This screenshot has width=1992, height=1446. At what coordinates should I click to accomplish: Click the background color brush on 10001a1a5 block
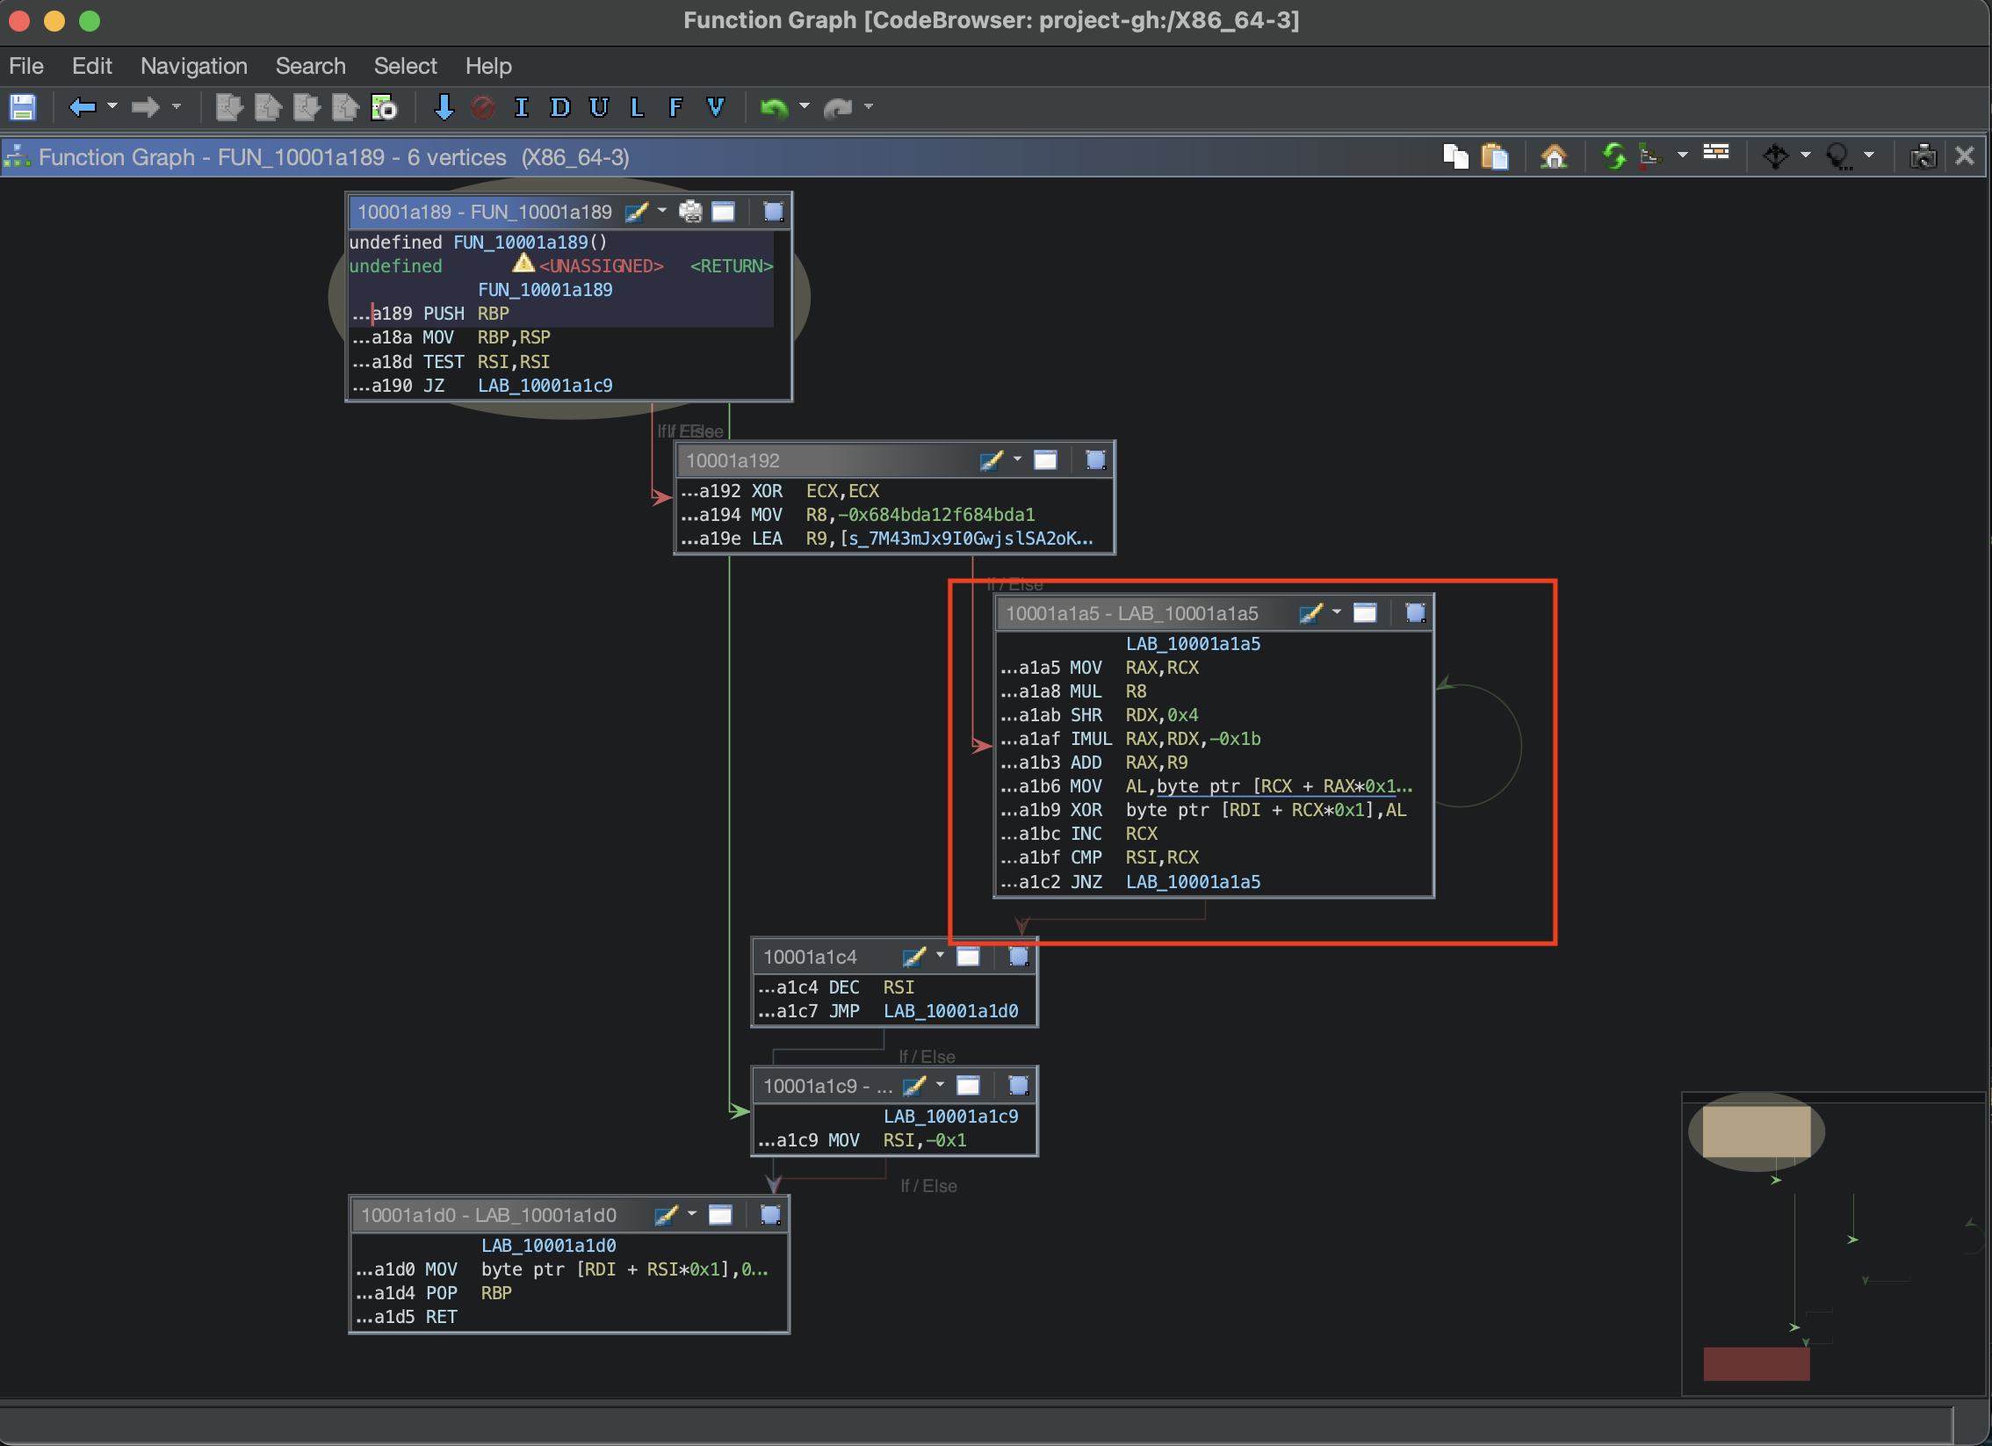[1311, 613]
